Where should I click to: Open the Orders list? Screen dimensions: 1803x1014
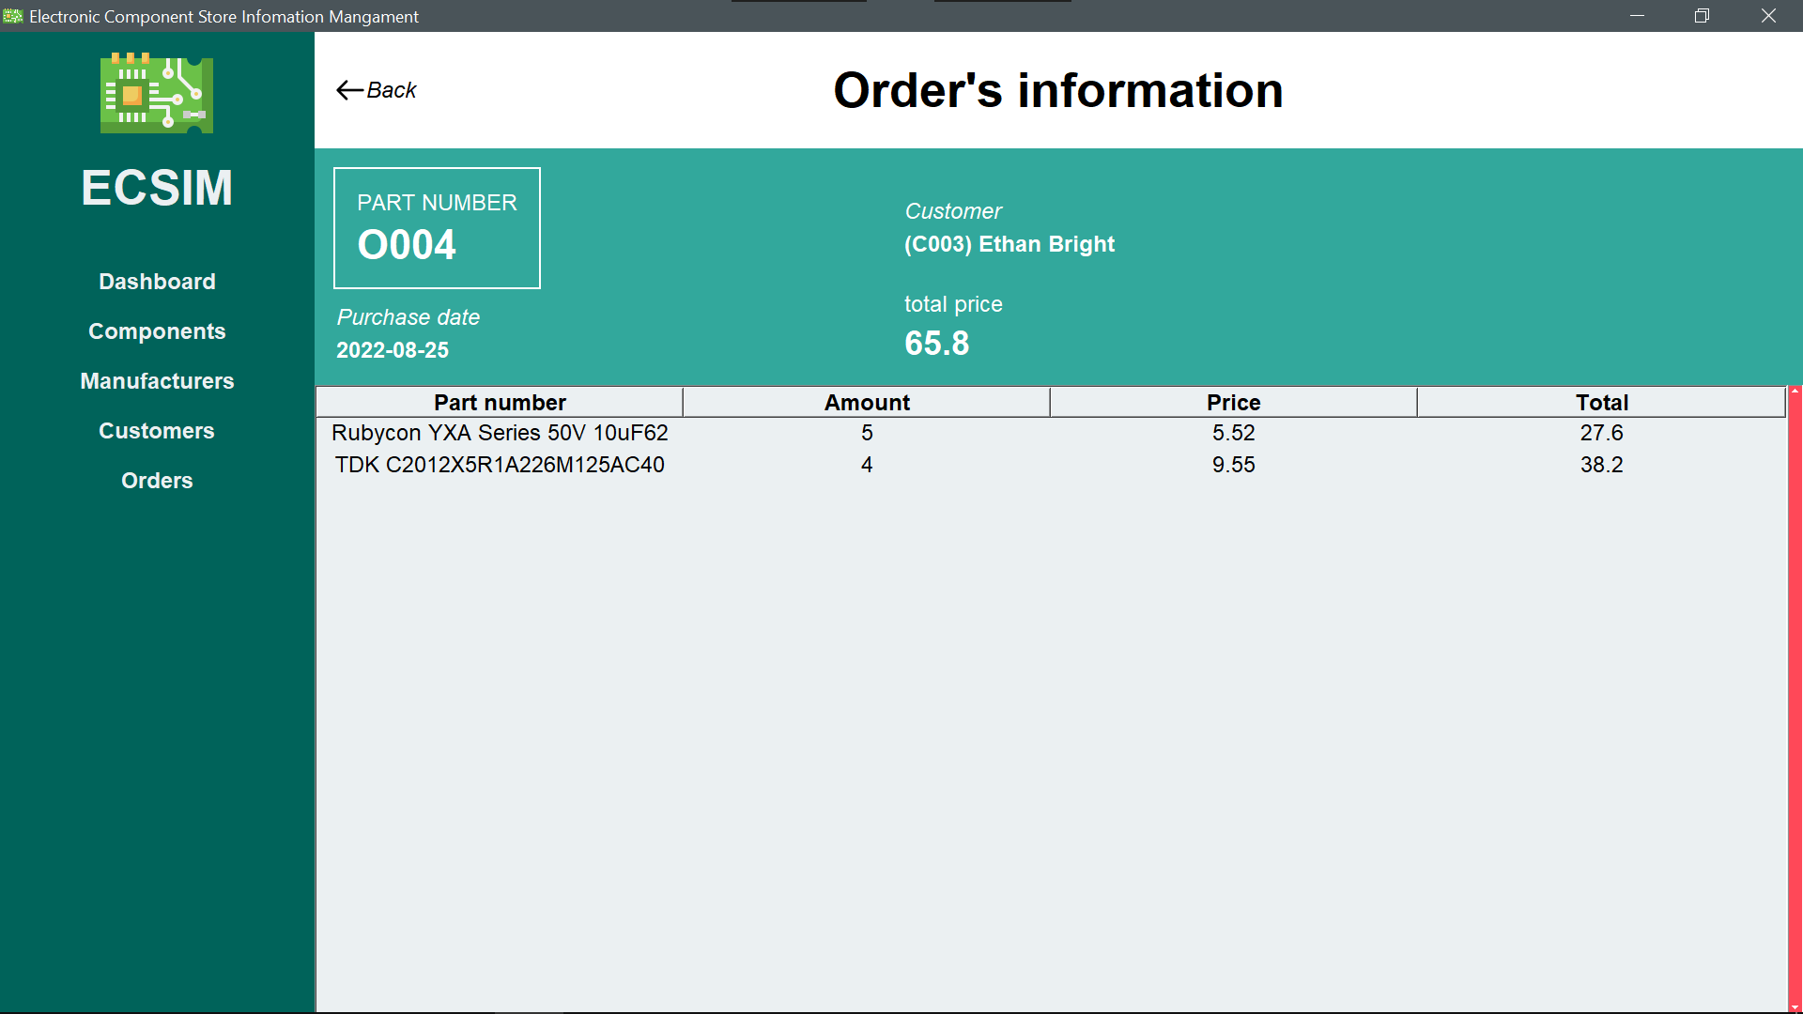point(157,481)
